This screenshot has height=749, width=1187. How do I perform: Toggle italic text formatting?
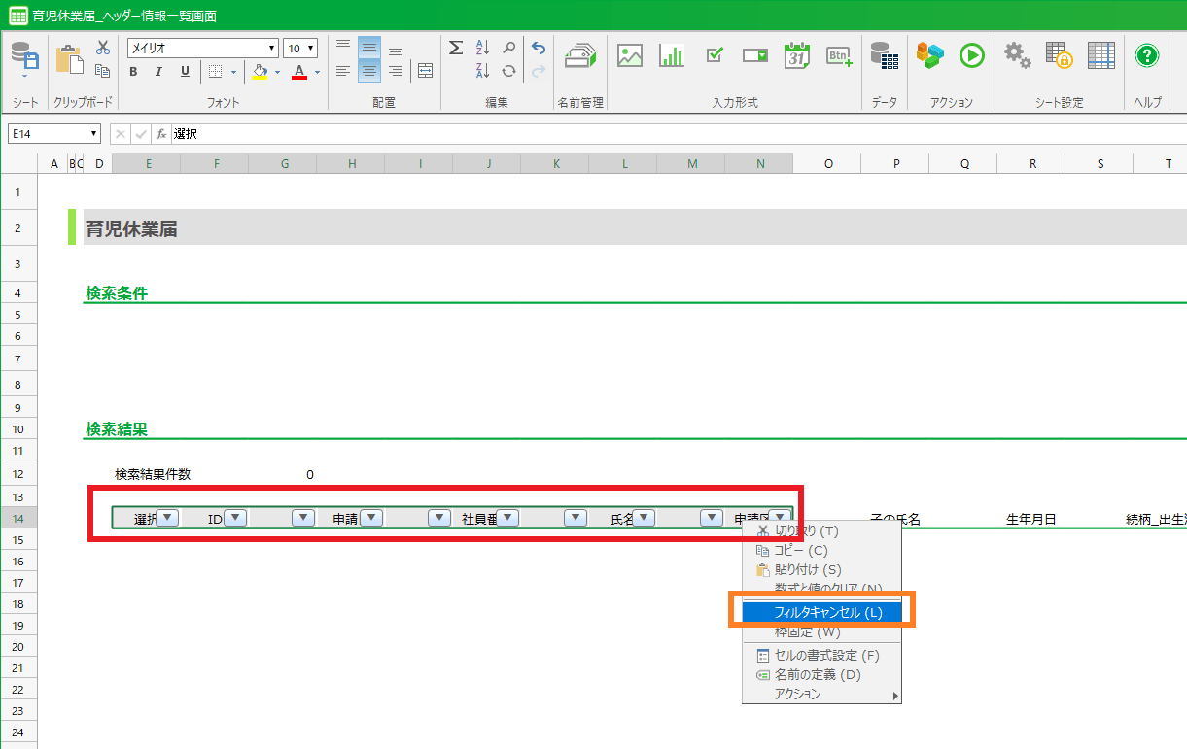(158, 72)
